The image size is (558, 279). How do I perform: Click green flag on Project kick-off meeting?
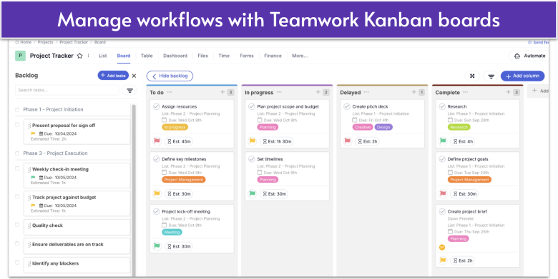pos(157,246)
